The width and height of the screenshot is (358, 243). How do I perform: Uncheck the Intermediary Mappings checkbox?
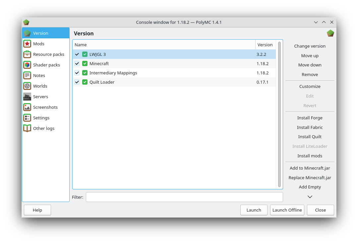[77, 73]
